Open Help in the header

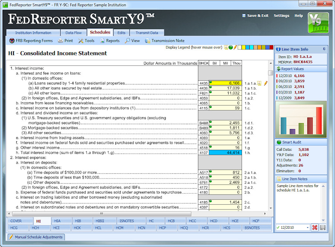[x=299, y=16]
